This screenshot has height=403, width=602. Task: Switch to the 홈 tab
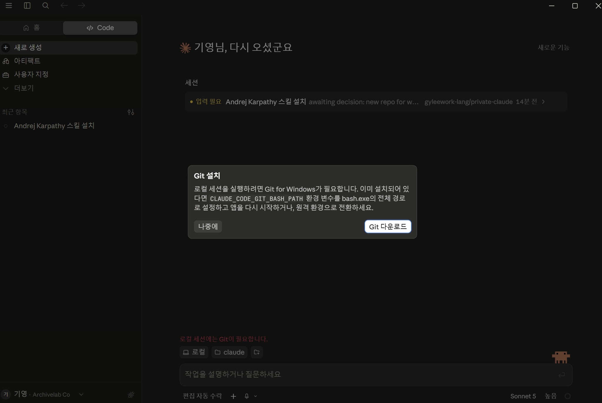[31, 28]
